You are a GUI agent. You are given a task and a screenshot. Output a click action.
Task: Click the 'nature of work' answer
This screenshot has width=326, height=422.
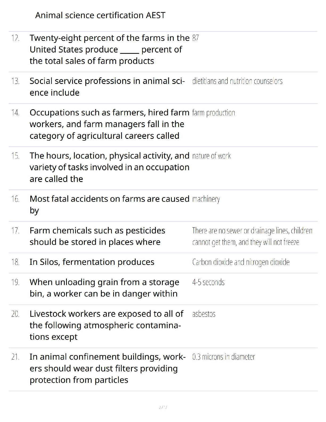point(211,156)
